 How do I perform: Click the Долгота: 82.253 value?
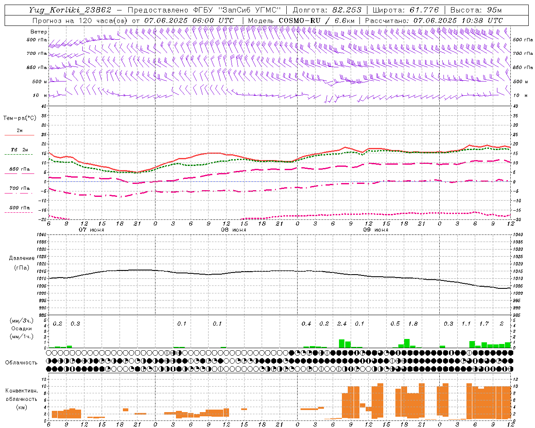pyautogui.click(x=327, y=10)
